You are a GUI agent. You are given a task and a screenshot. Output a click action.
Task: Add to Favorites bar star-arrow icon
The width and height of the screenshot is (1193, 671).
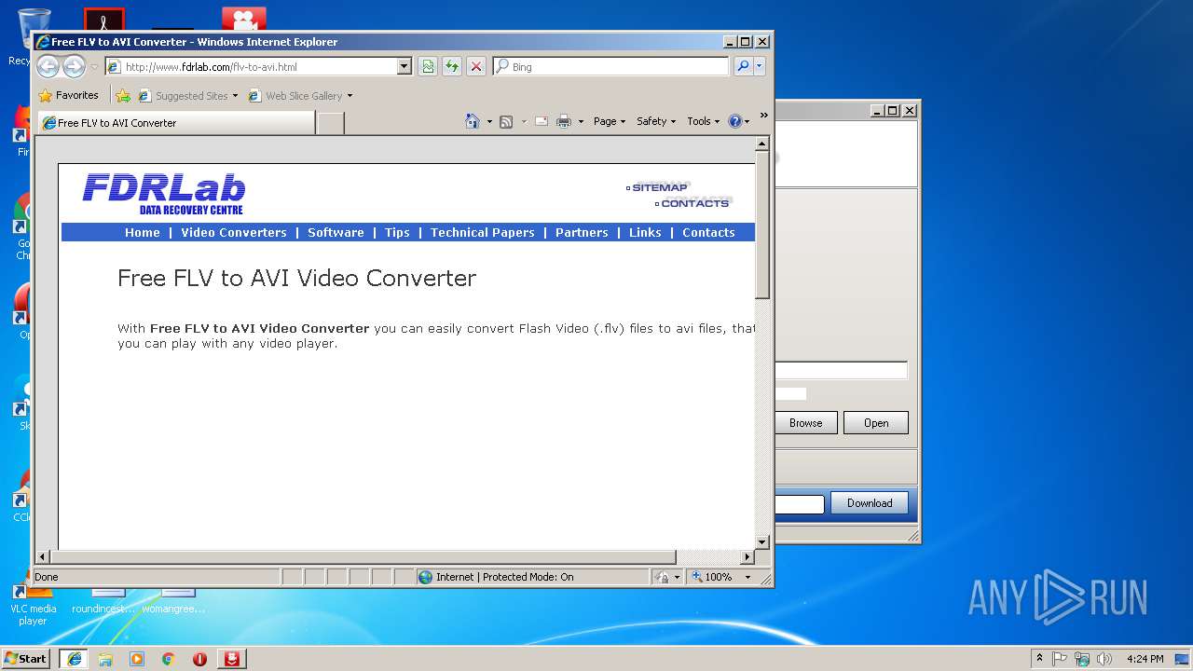pyautogui.click(x=122, y=95)
